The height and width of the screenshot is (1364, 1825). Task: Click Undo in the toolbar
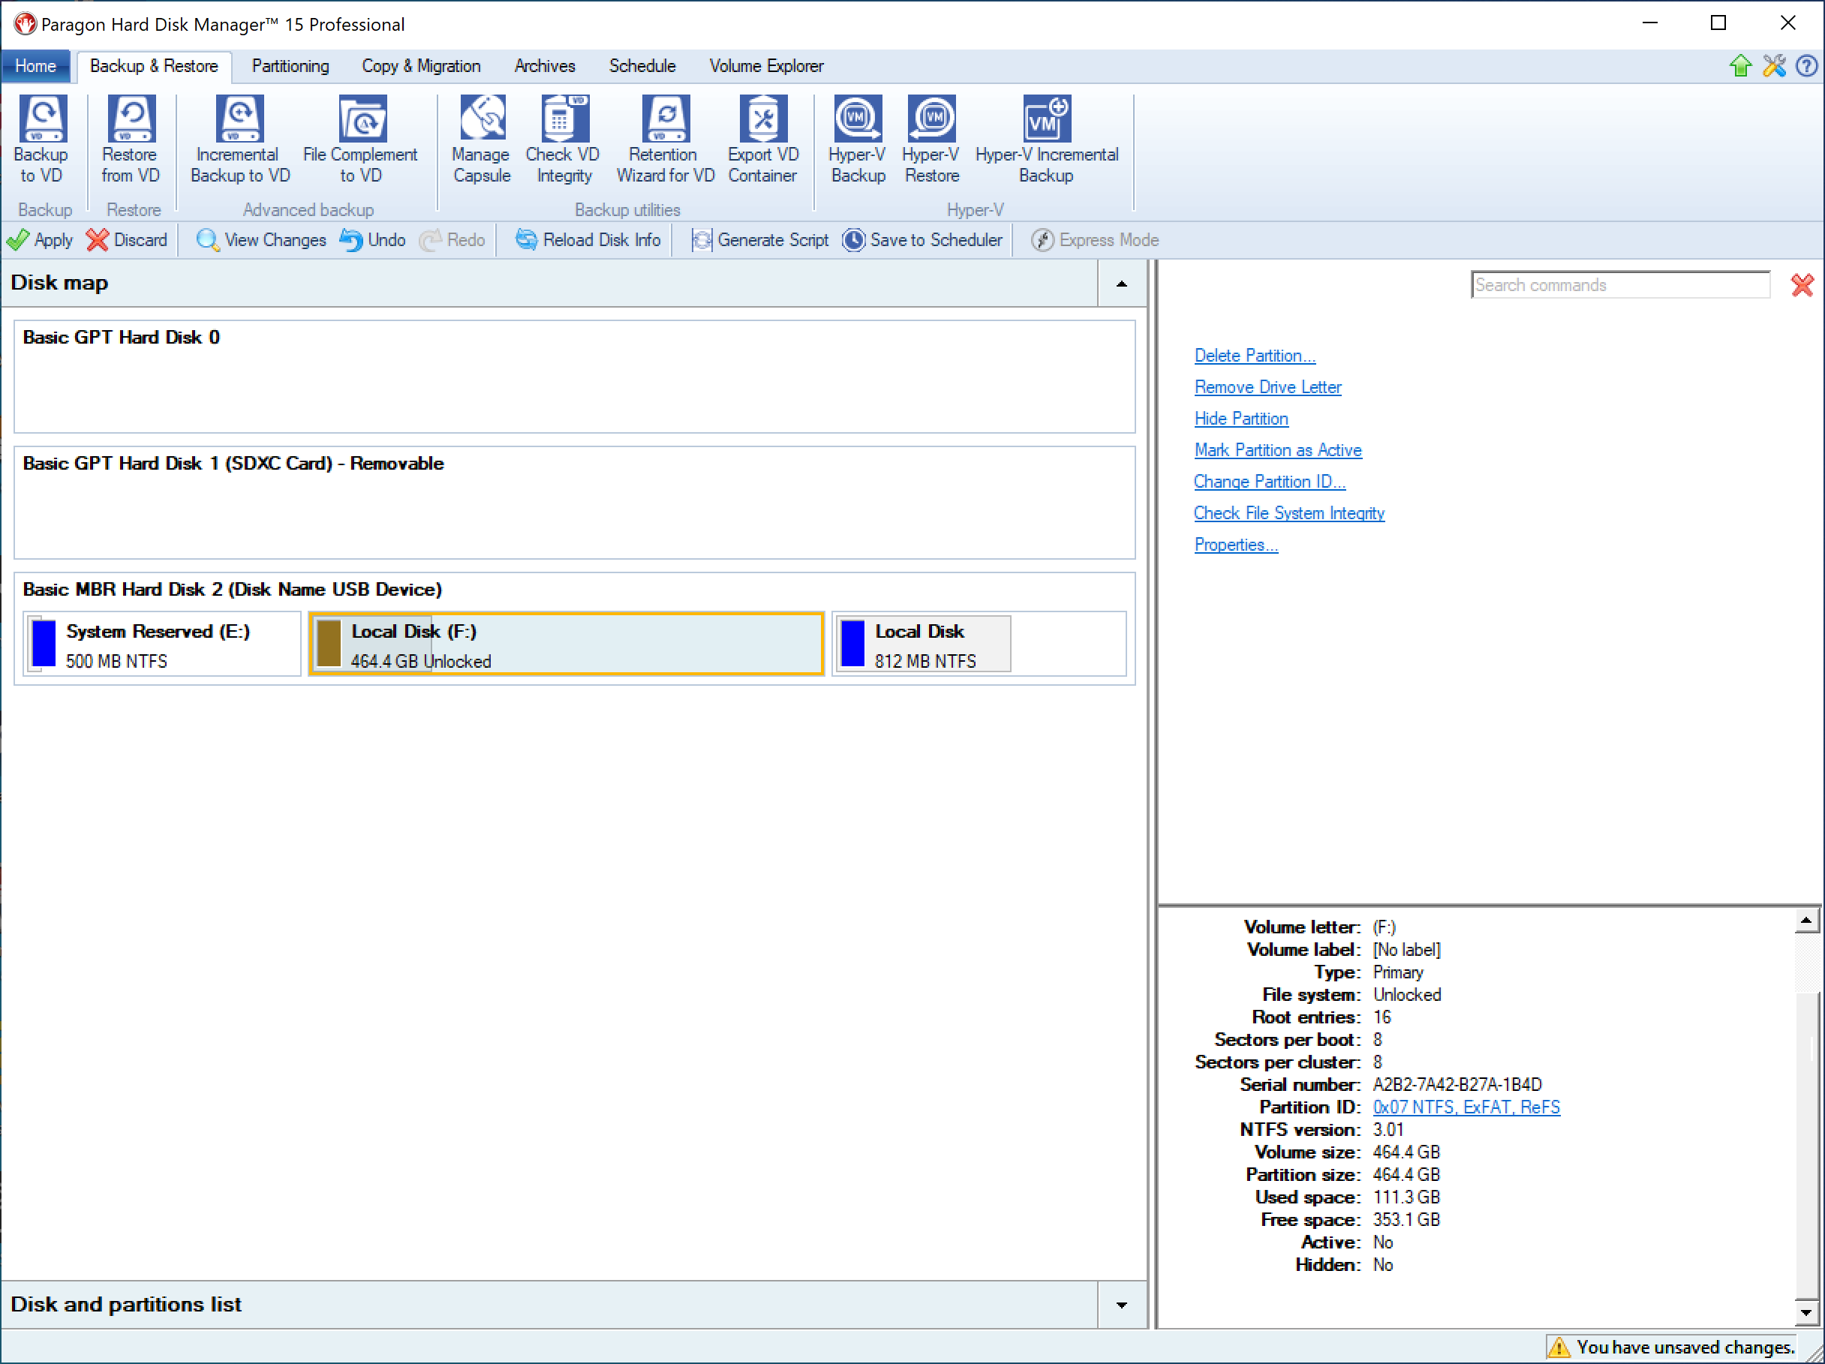tap(373, 240)
